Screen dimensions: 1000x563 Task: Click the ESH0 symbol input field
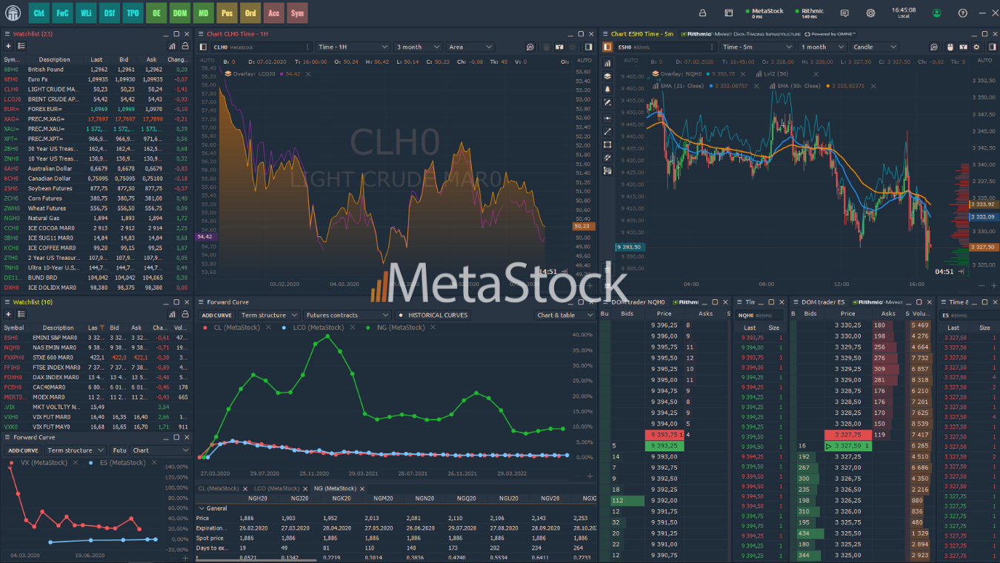pyautogui.click(x=665, y=47)
